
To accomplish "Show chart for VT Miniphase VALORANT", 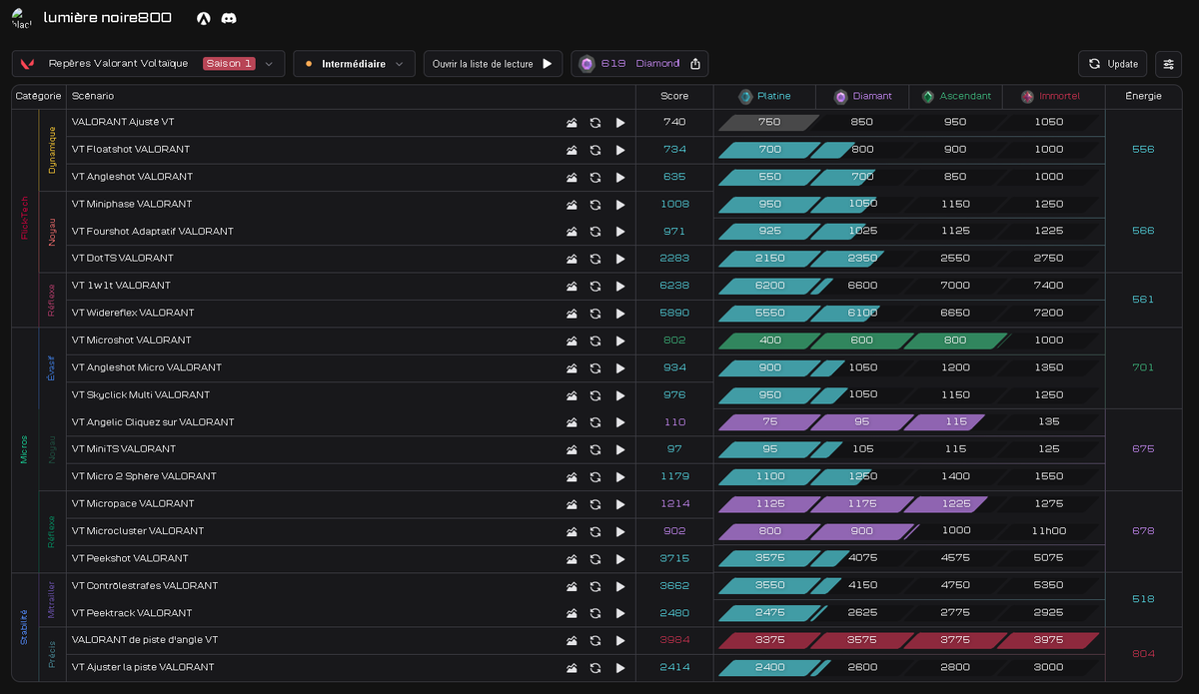I will coord(572,205).
